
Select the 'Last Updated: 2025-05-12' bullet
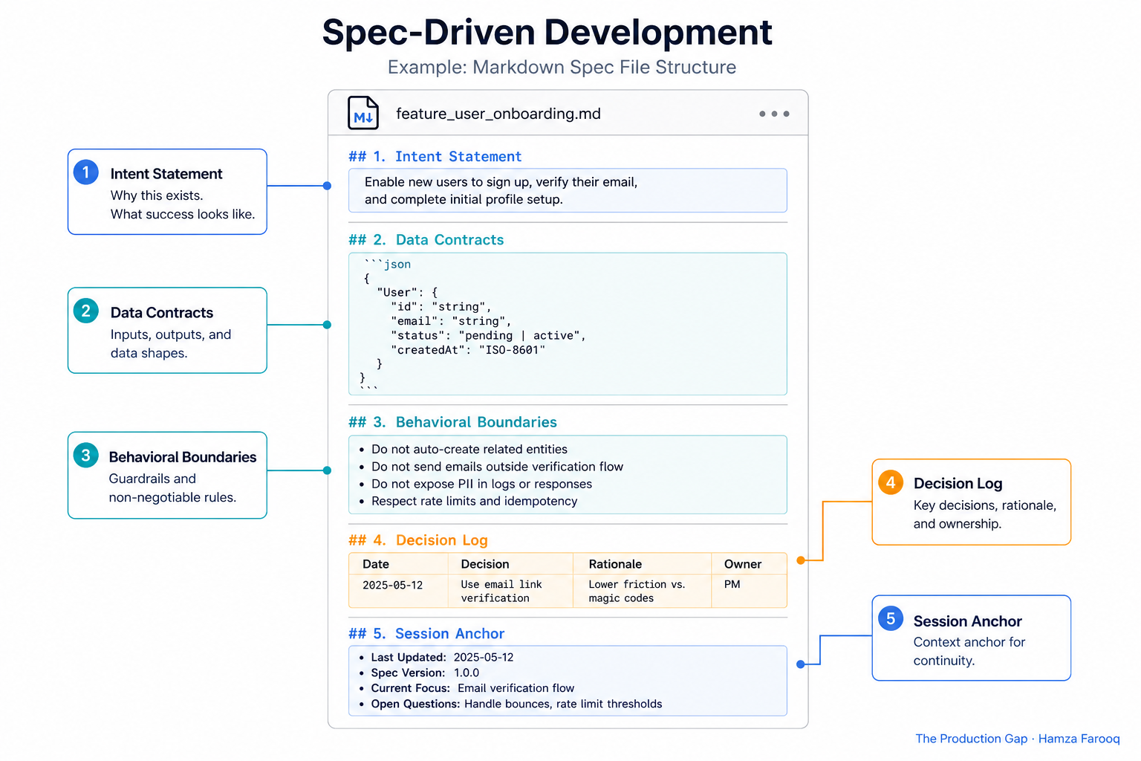(437, 657)
